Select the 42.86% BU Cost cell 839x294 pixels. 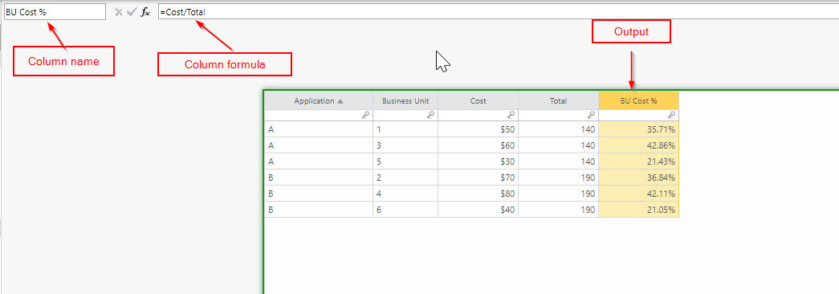639,145
